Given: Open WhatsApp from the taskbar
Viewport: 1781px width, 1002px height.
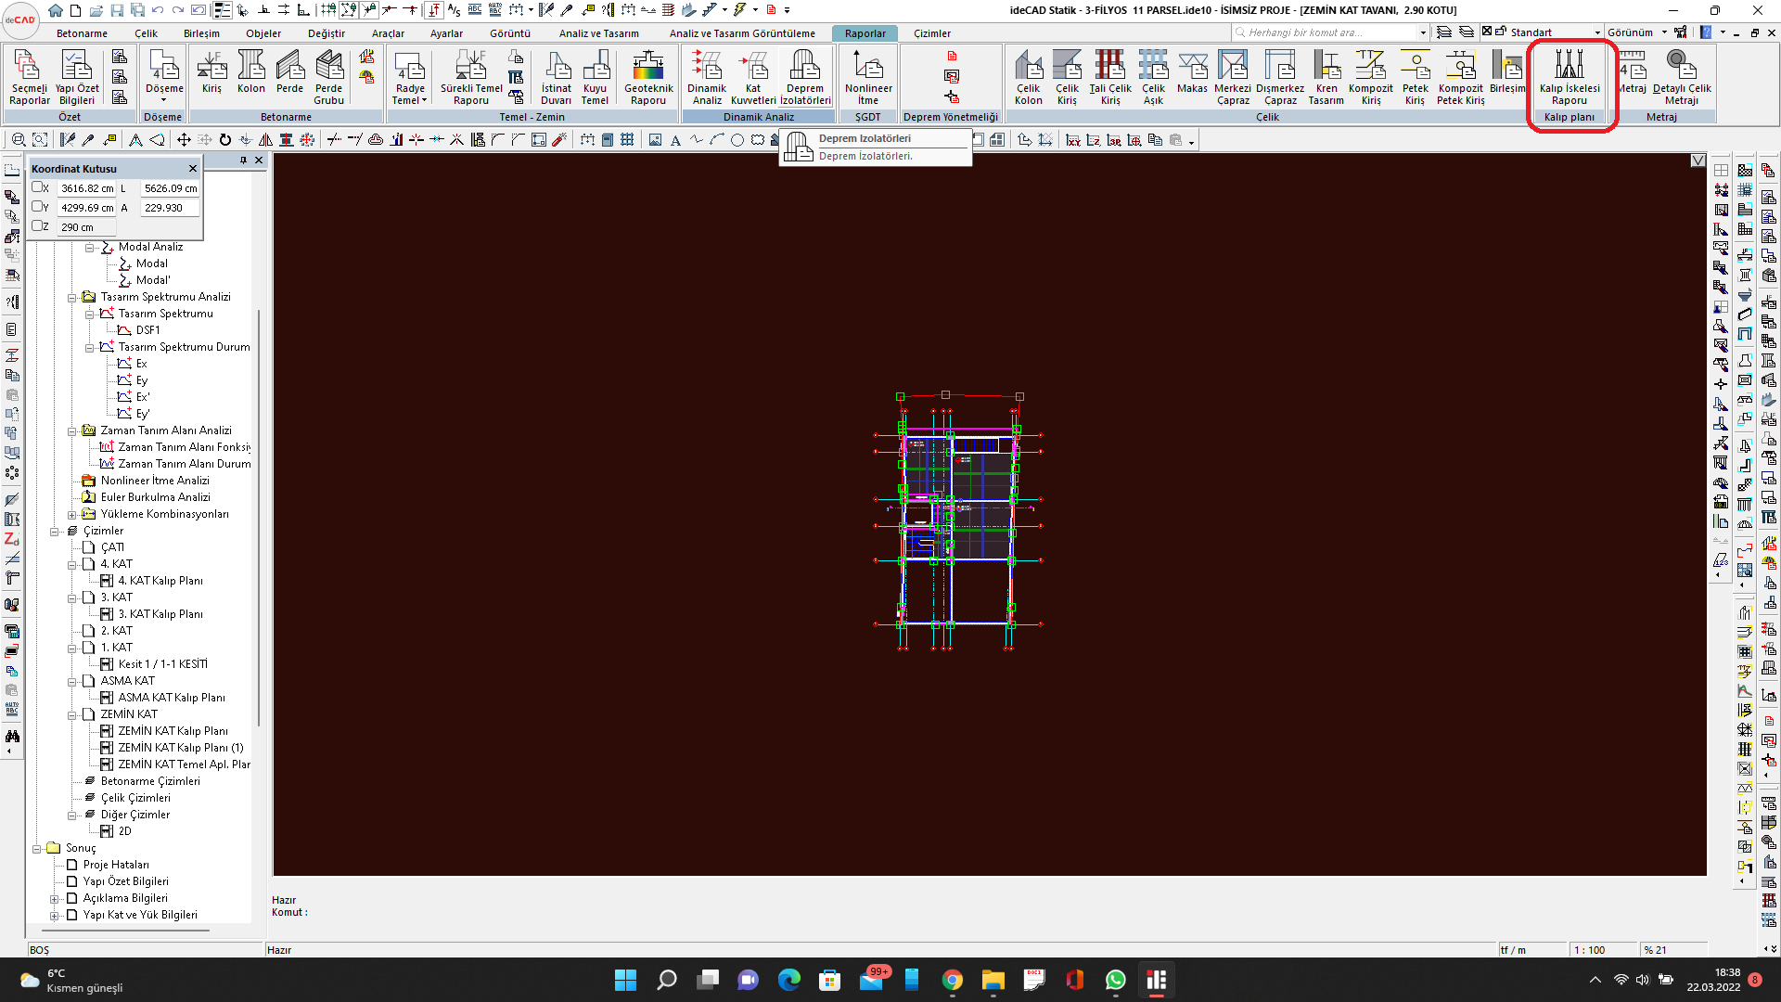Looking at the screenshot, I should pyautogui.click(x=1116, y=980).
